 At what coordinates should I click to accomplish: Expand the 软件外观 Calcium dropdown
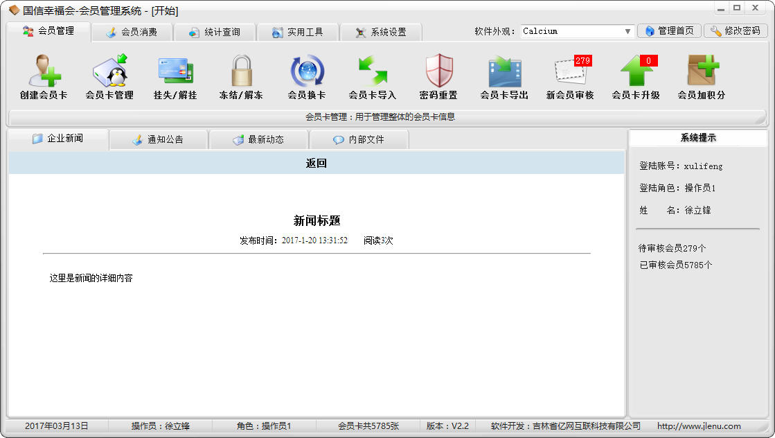627,31
